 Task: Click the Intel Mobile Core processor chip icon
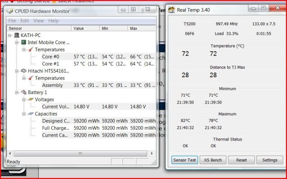pos(24,42)
